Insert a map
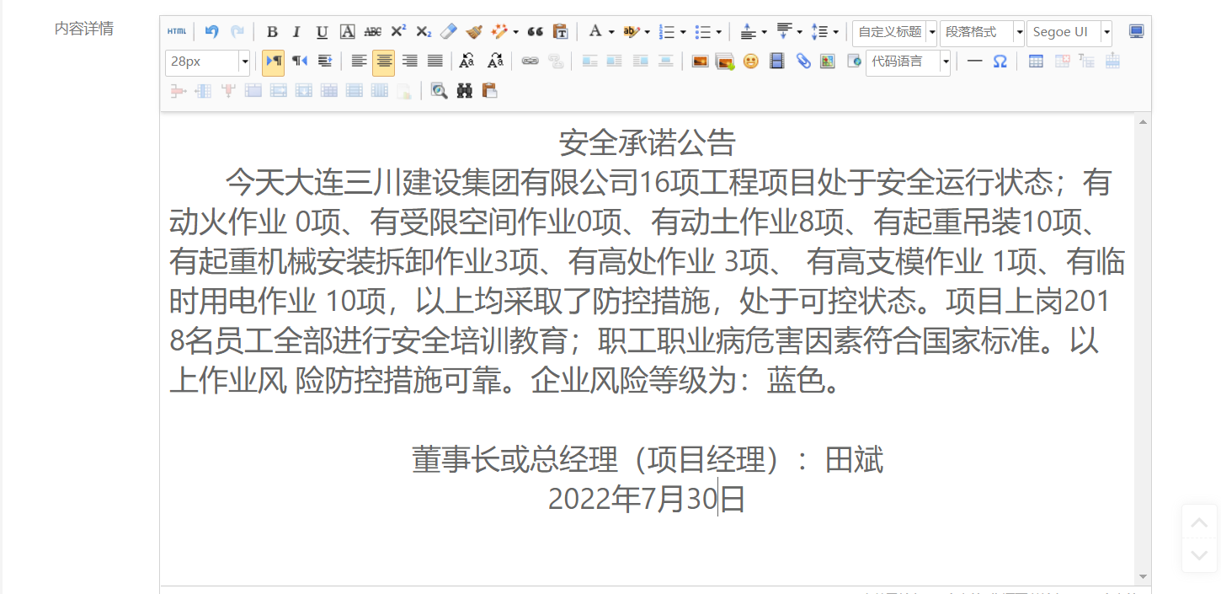 pos(828,61)
